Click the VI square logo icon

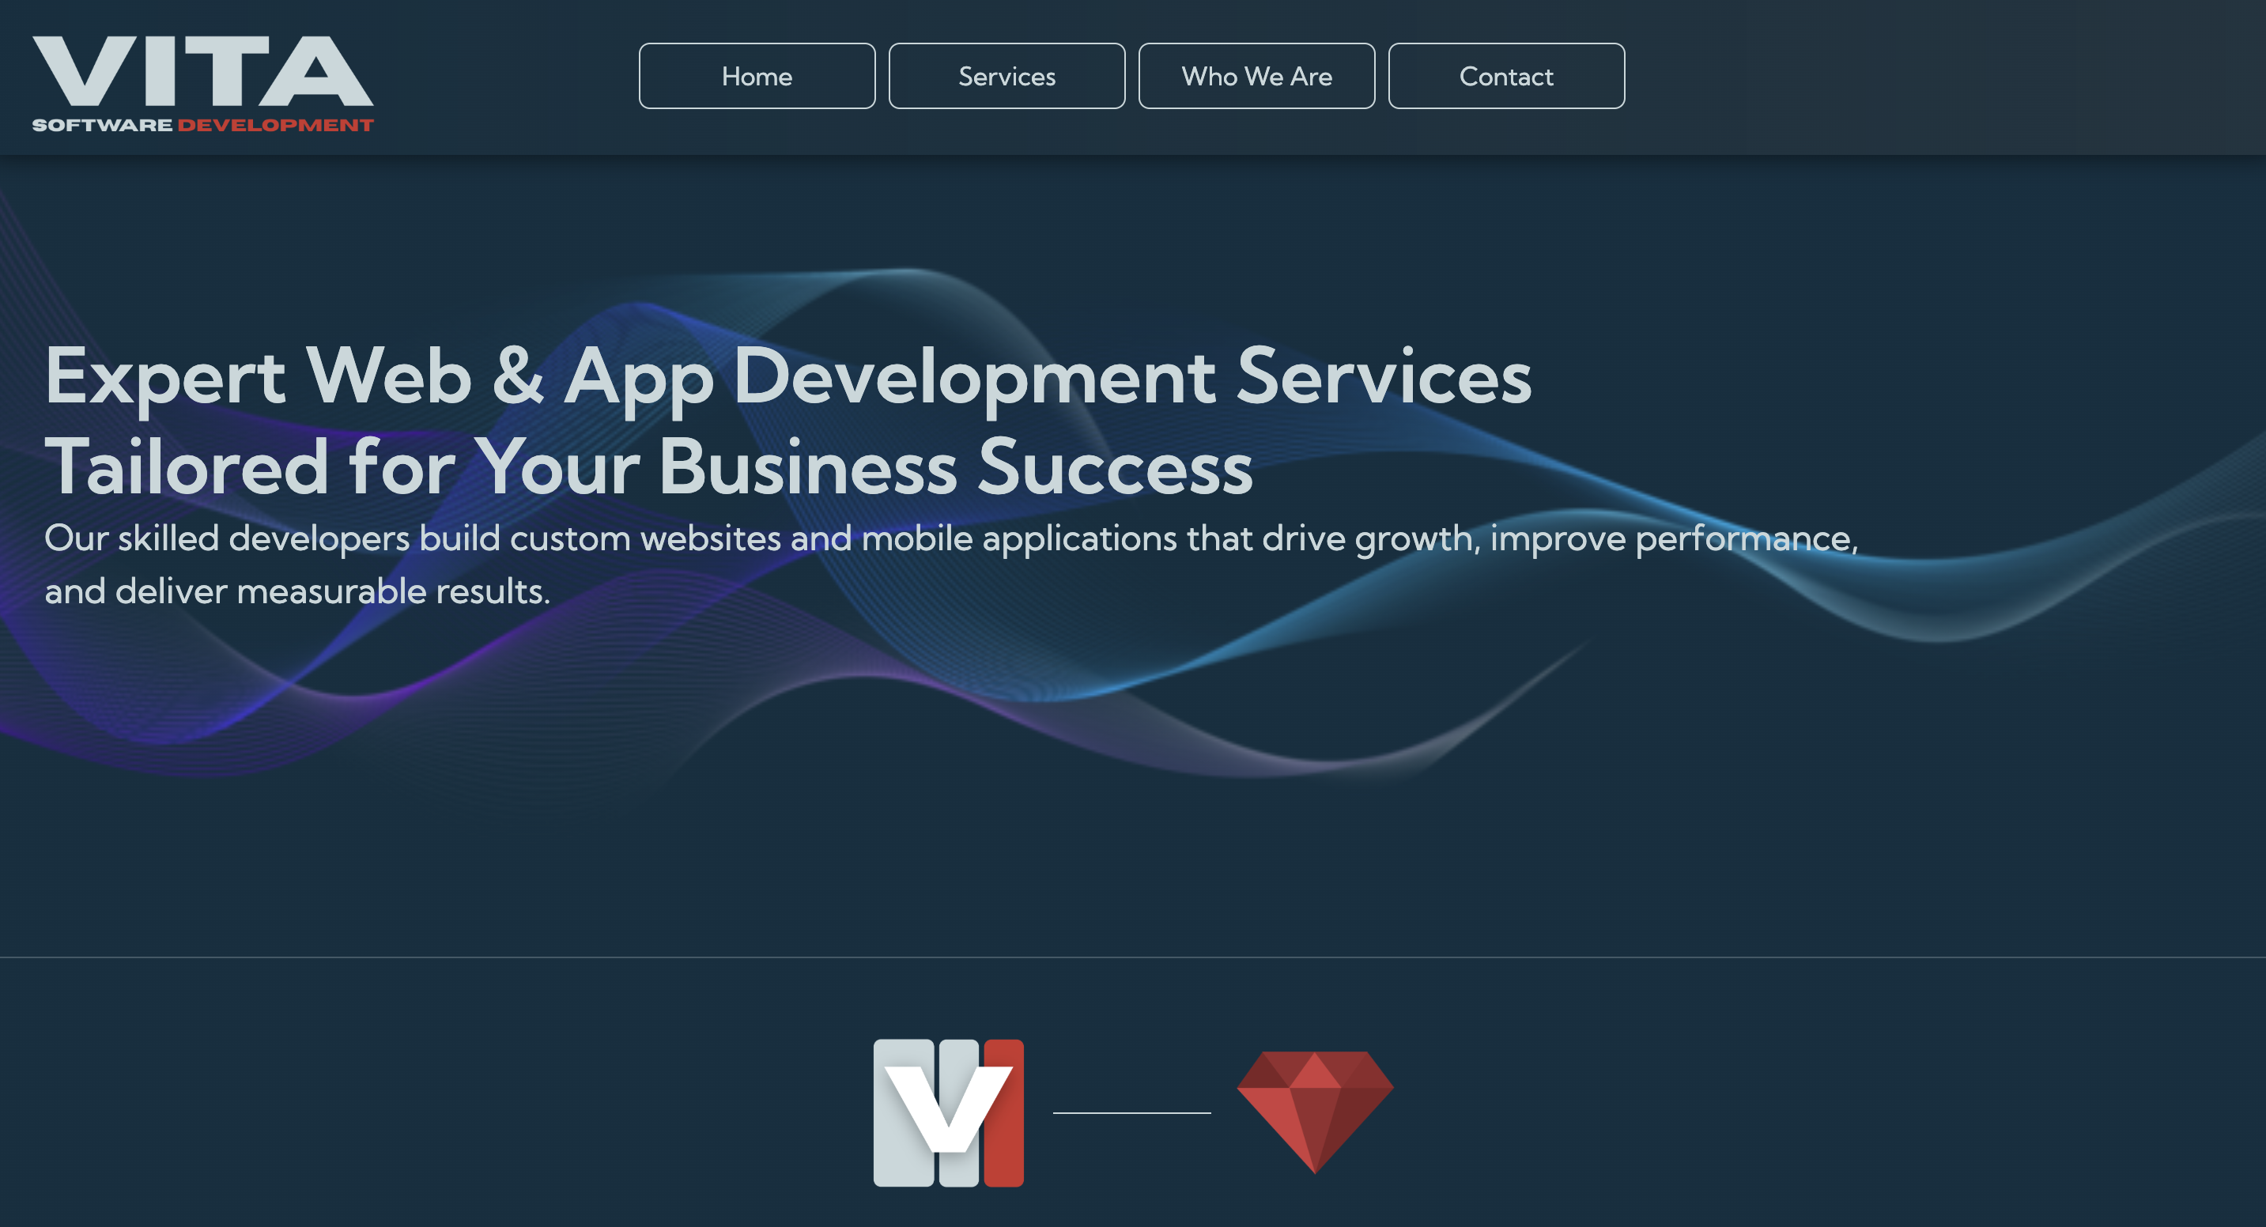(x=948, y=1112)
